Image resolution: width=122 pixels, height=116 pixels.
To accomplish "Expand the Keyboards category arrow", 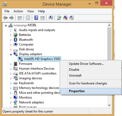I will pyautogui.click(x=11, y=83).
